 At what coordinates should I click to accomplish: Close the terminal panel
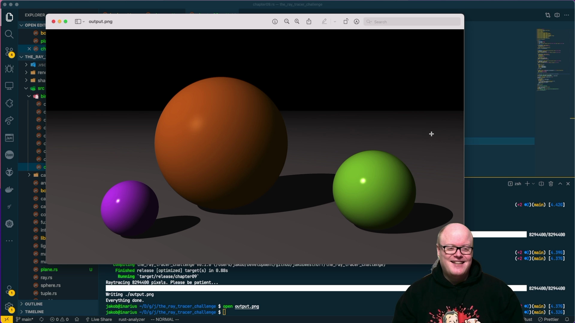pyautogui.click(x=568, y=184)
